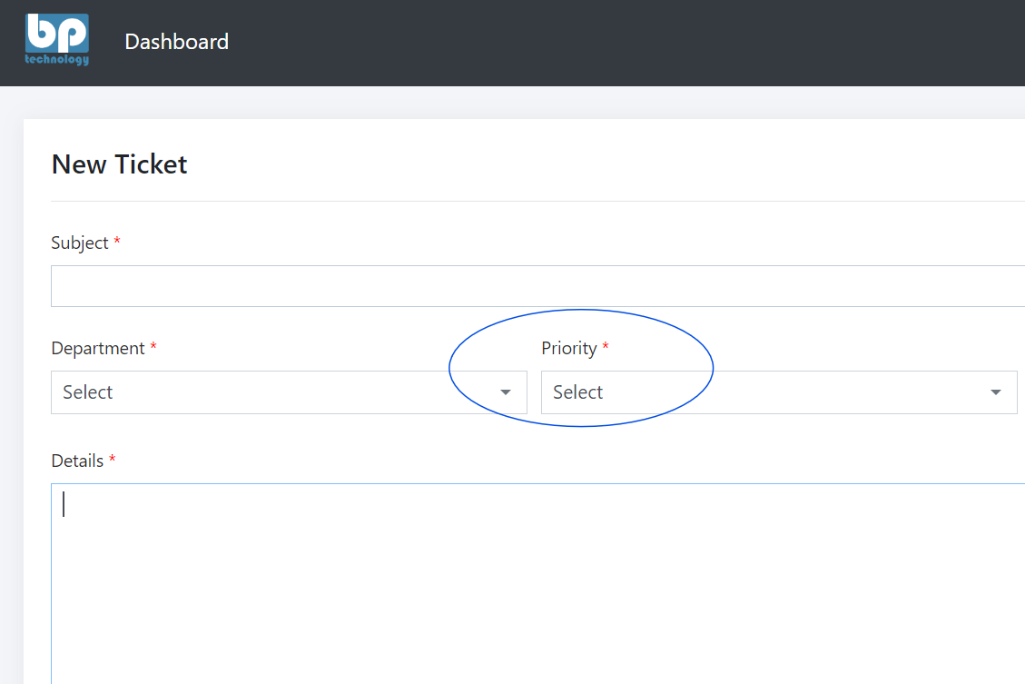This screenshot has width=1025, height=684.
Task: Focus the Details text area
Action: click(537, 581)
